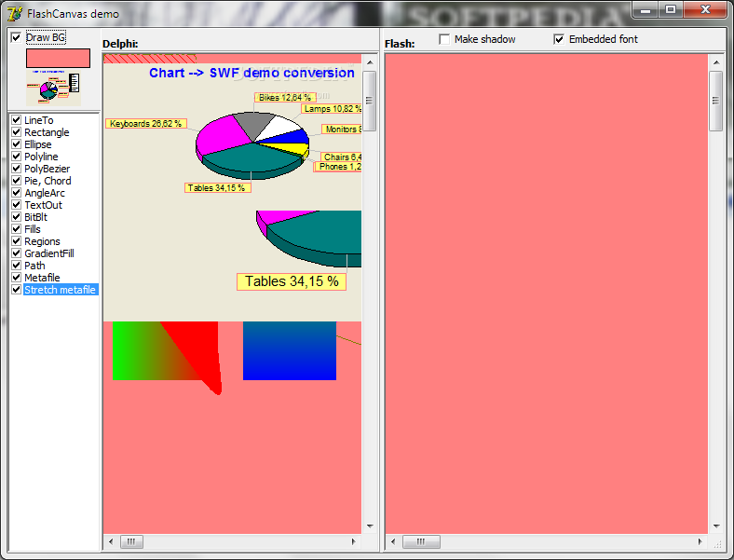Click the Flash panel scroll right arrow
734x560 pixels.
[700, 541]
